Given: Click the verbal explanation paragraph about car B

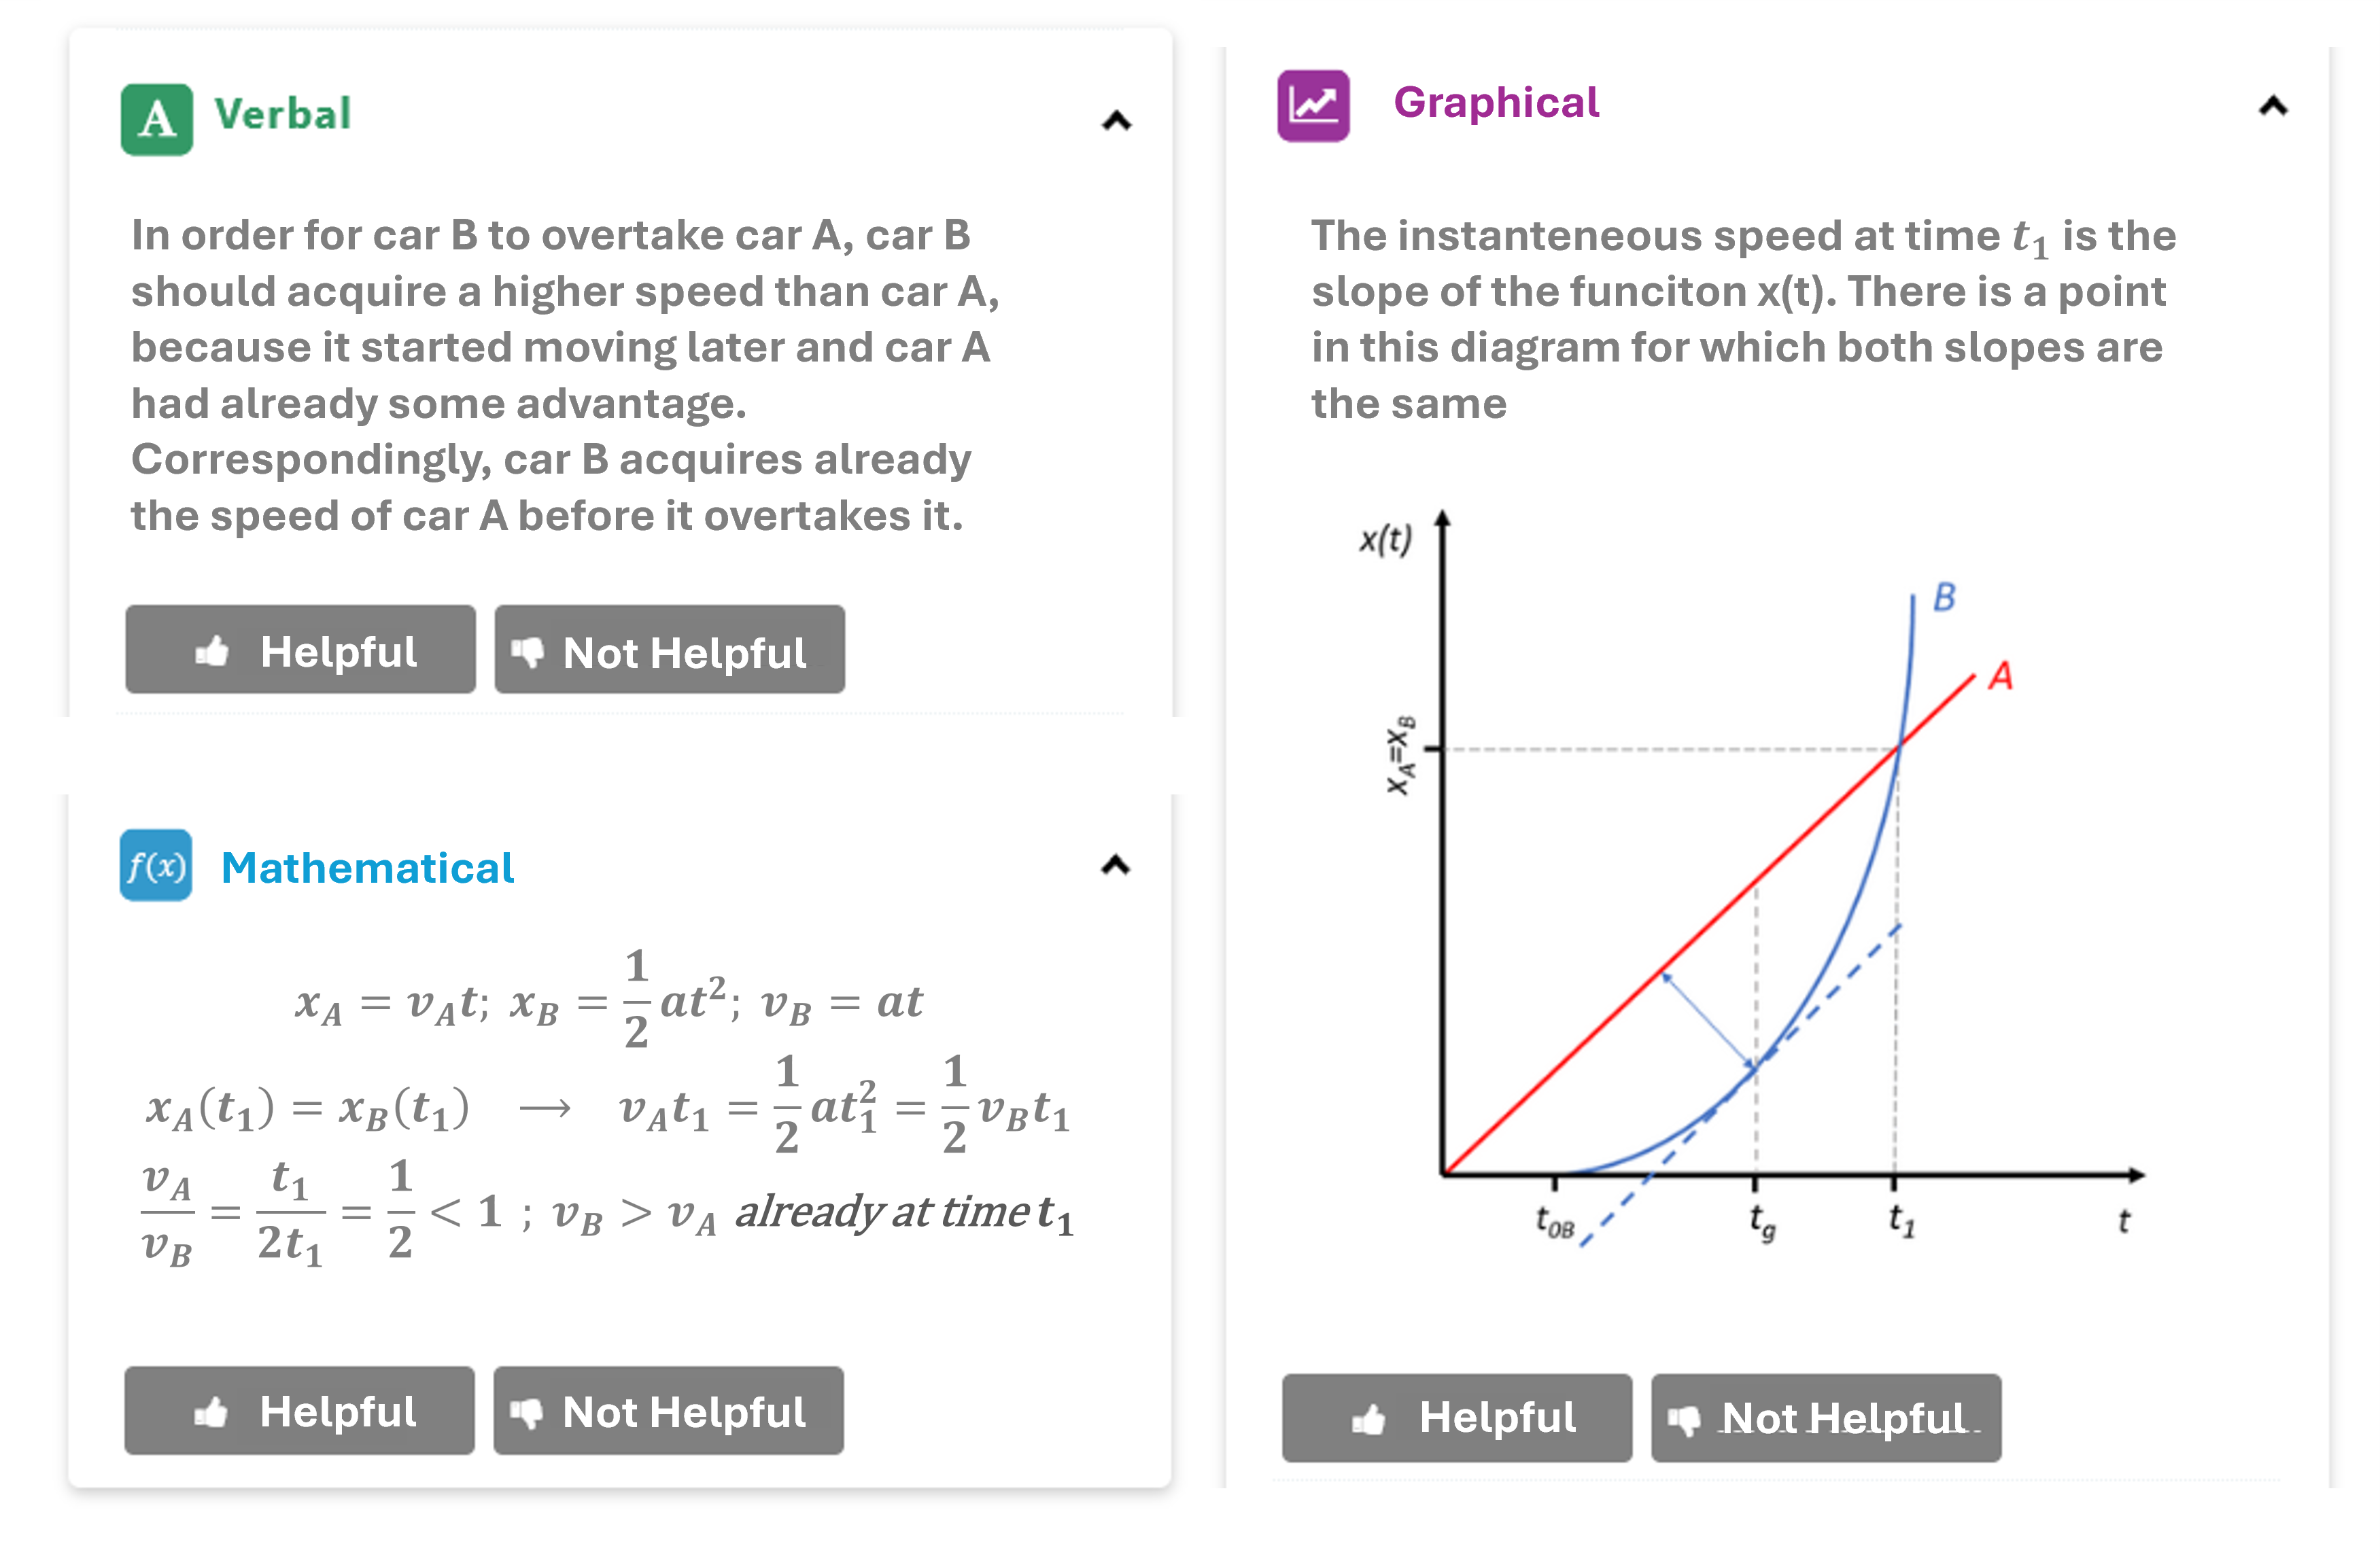Looking at the screenshot, I should (x=565, y=374).
